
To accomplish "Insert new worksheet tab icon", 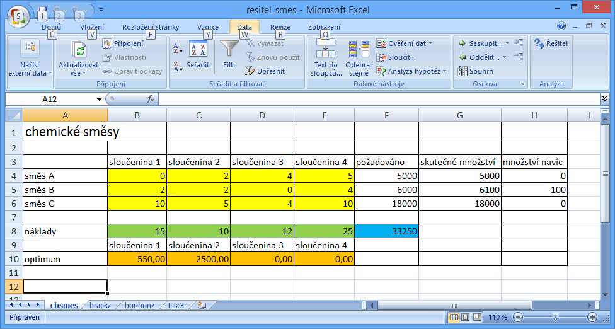I will pos(202,305).
